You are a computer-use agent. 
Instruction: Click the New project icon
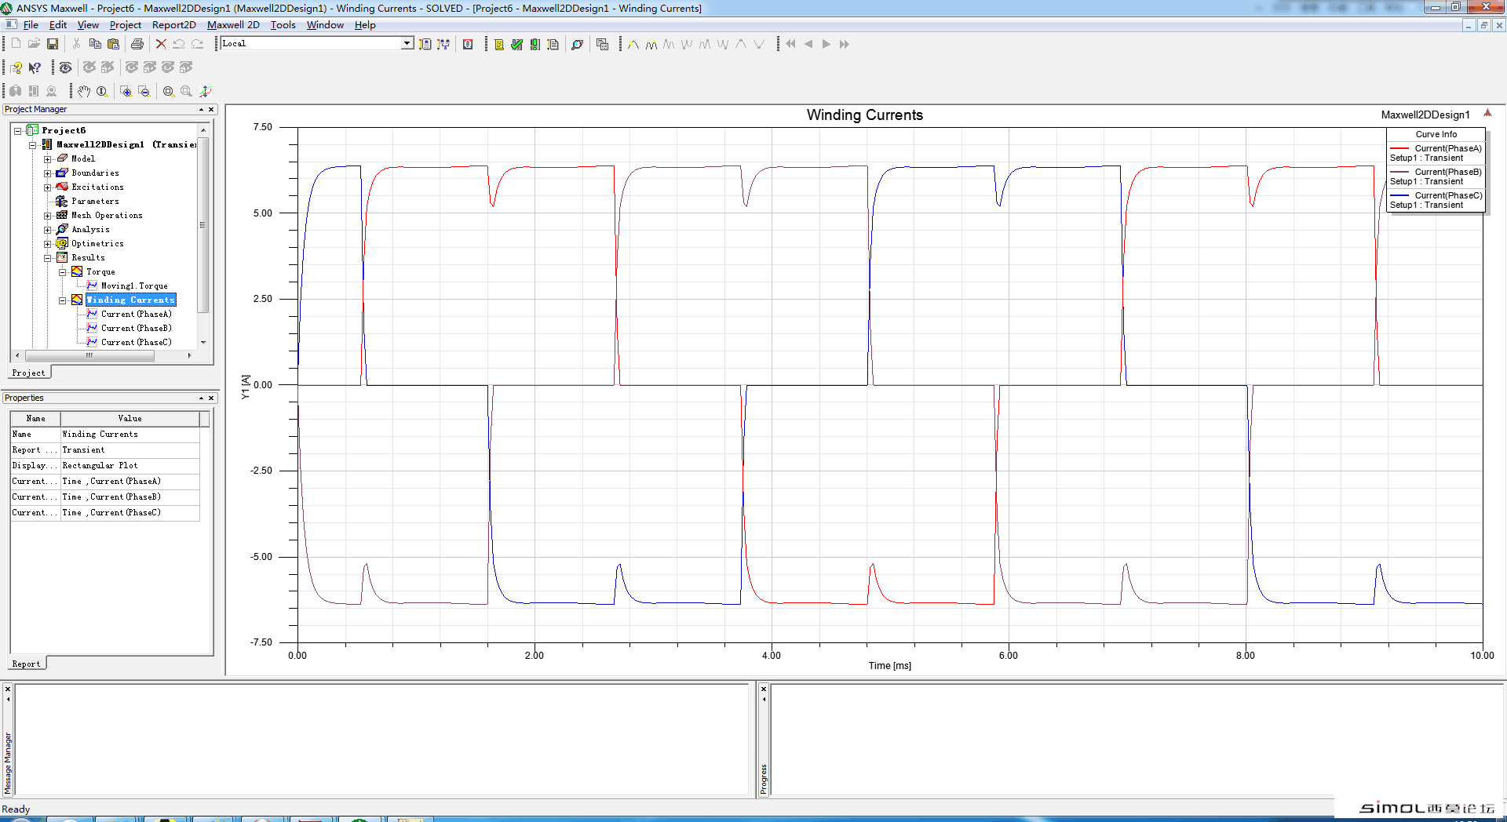click(x=16, y=44)
